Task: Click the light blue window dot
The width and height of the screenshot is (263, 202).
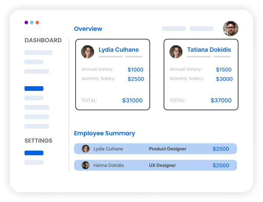Action: (32, 23)
